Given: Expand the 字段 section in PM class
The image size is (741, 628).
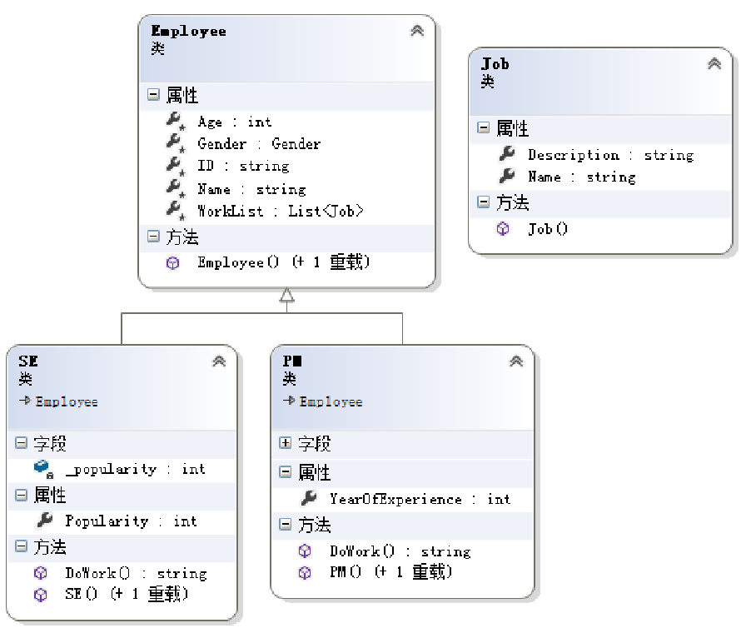Looking at the screenshot, I should click(x=286, y=444).
